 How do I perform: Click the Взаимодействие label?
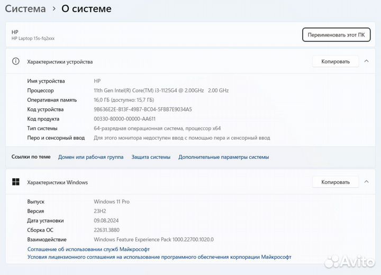coord(47,240)
